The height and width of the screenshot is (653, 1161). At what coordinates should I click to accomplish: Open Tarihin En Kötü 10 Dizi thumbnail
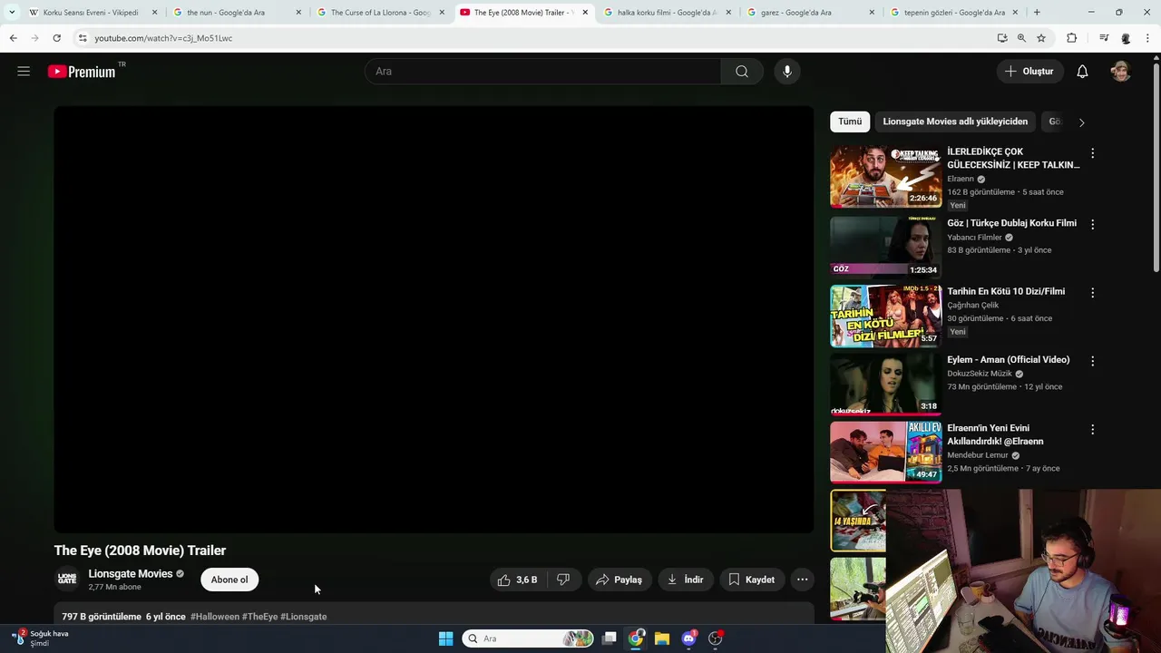point(886,316)
